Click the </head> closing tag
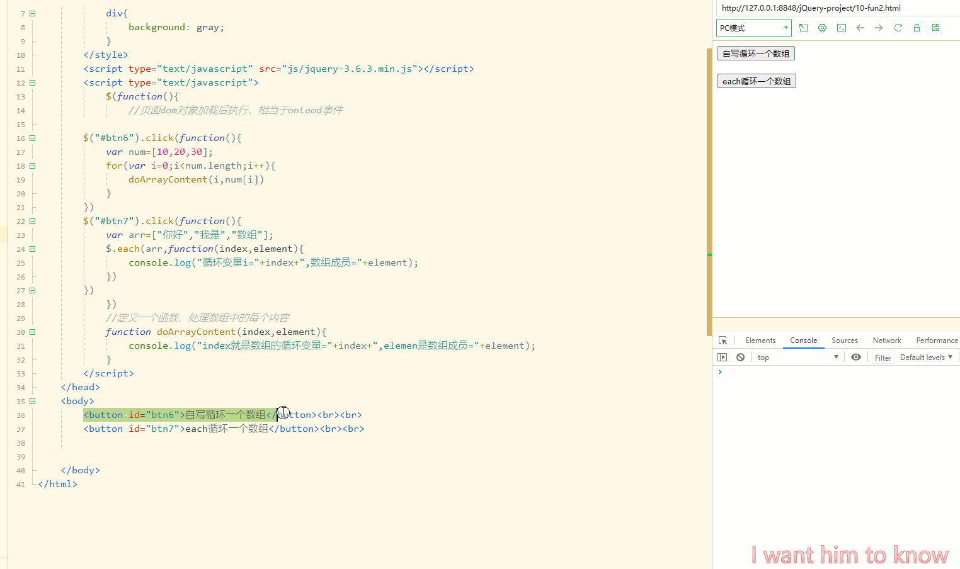Image resolution: width=960 pixels, height=569 pixels. (80, 387)
